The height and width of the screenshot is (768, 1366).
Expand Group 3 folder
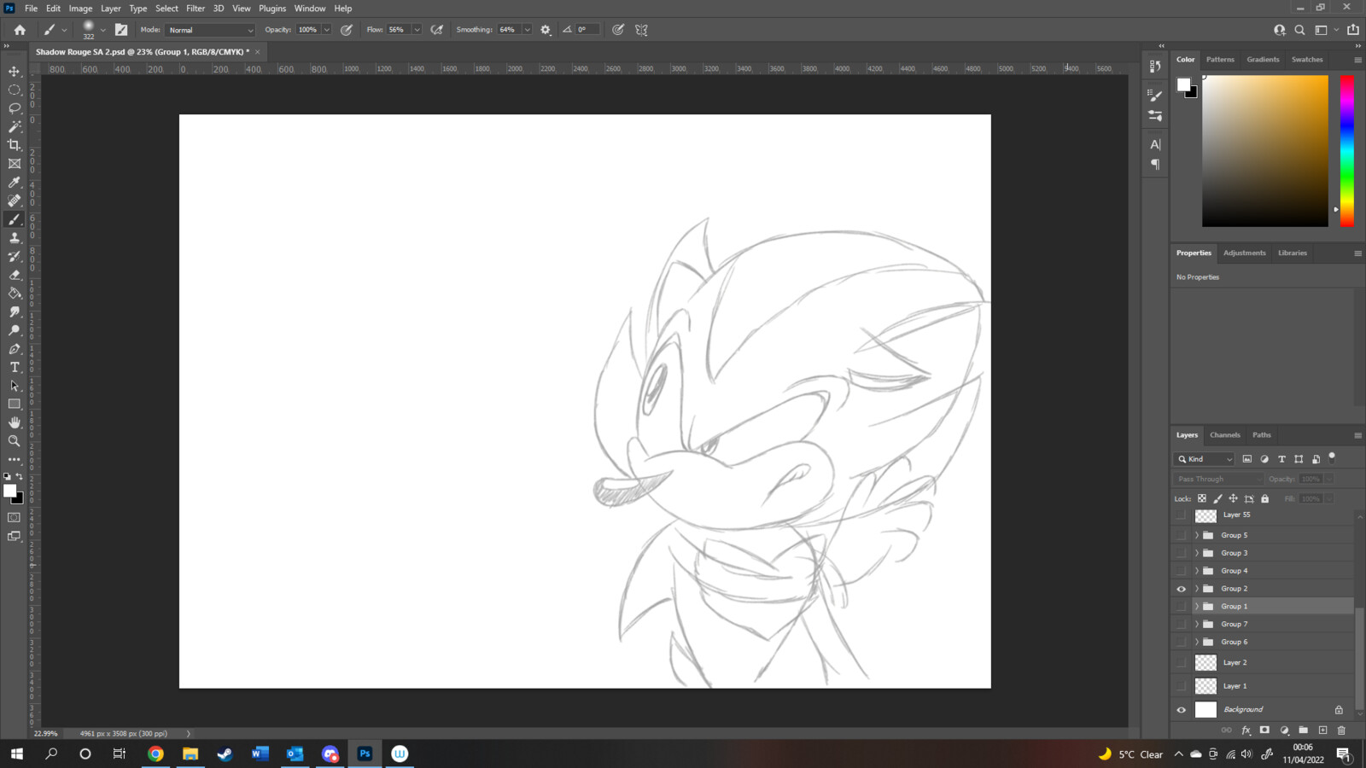point(1196,553)
